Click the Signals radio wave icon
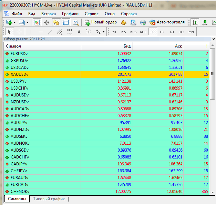Viewport: 216px width, 205px height. tap(143, 22)
